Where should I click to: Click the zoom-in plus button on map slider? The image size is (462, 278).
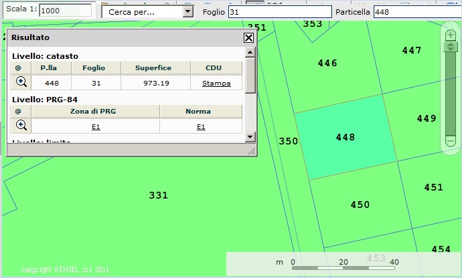point(450,35)
